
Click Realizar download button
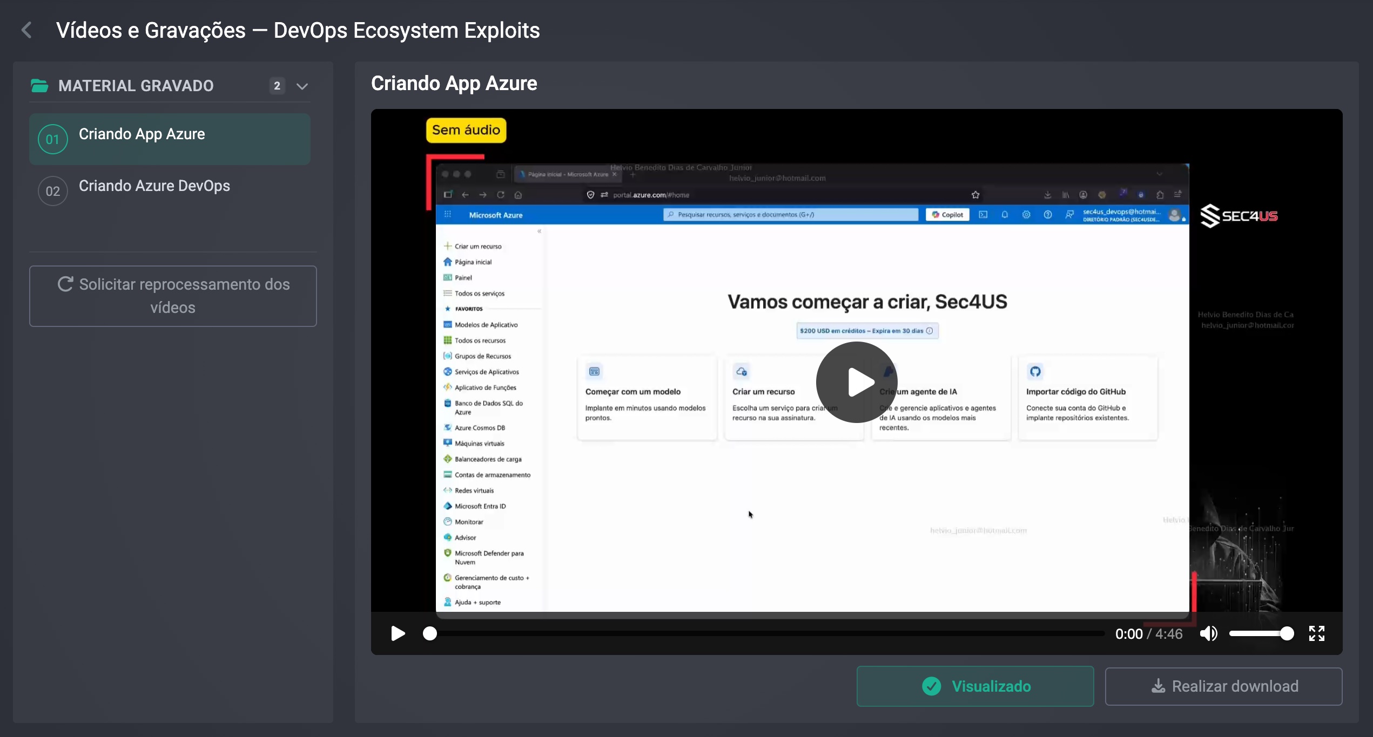1224,686
